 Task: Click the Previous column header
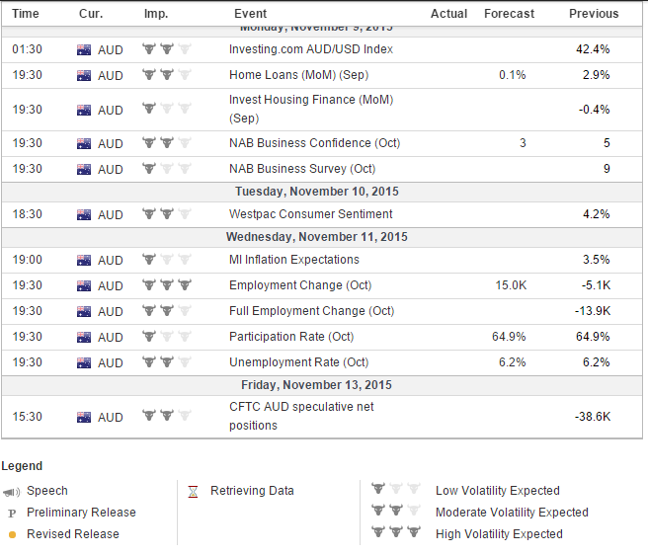594,14
